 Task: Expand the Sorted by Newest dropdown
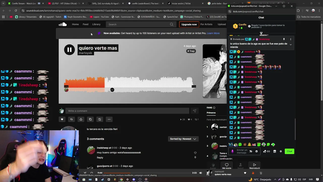point(183,139)
